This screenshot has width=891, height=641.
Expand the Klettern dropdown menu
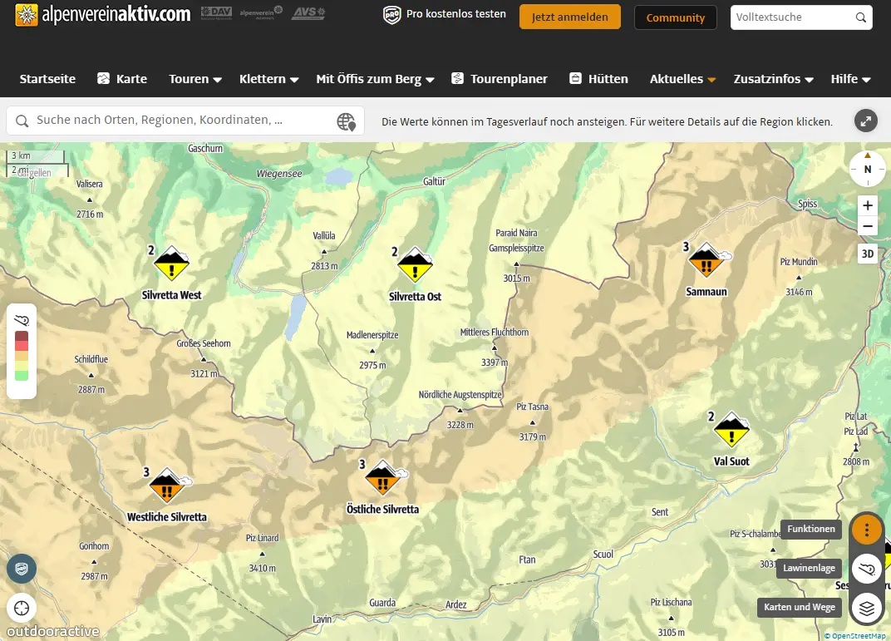click(268, 79)
